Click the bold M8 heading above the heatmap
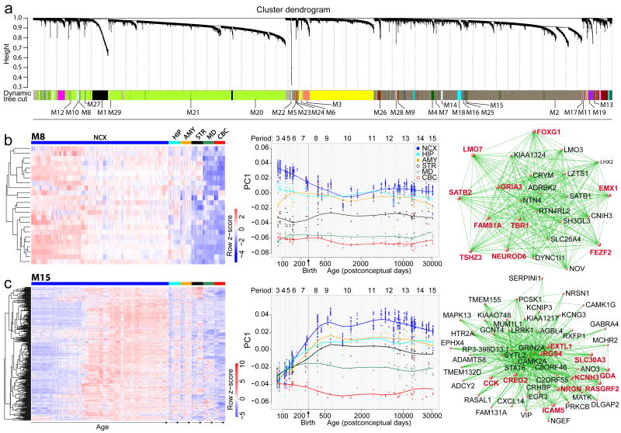 [38, 137]
